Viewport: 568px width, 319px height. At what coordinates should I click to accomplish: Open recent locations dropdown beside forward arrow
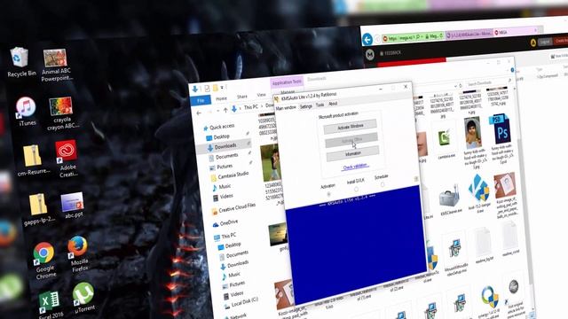[218, 111]
